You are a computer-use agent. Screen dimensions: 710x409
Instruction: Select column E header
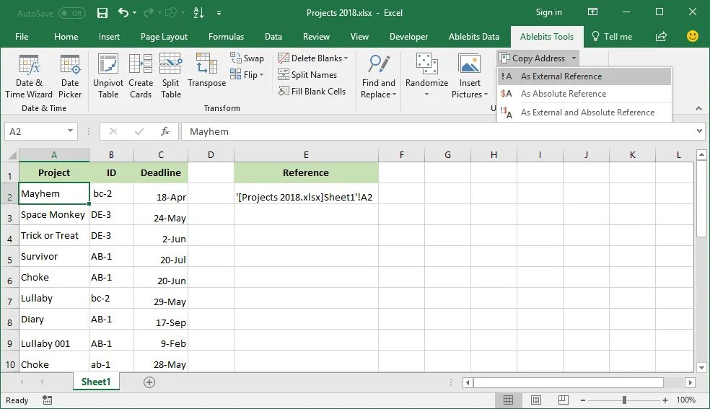306,155
